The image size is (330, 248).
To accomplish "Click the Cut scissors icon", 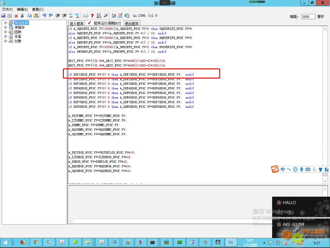I will (x=22, y=16).
